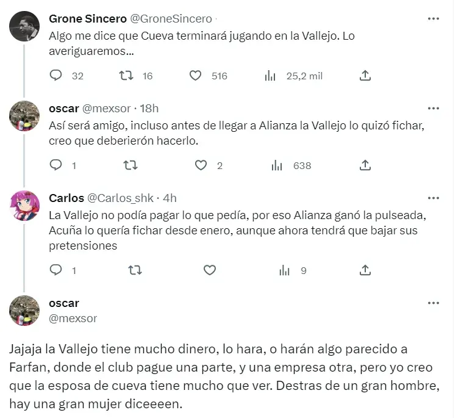The height and width of the screenshot is (418, 461).
Task: Open more options on Carlos's tweet
Action: click(434, 198)
